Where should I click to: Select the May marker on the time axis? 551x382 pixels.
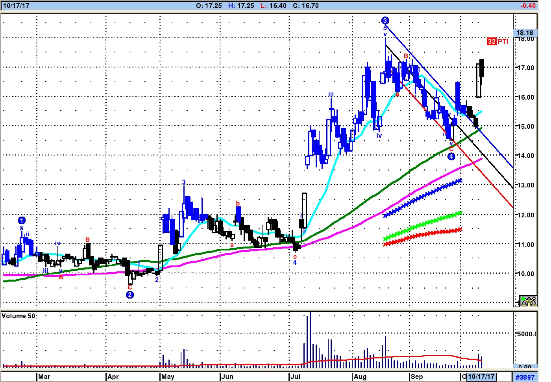[168, 376]
